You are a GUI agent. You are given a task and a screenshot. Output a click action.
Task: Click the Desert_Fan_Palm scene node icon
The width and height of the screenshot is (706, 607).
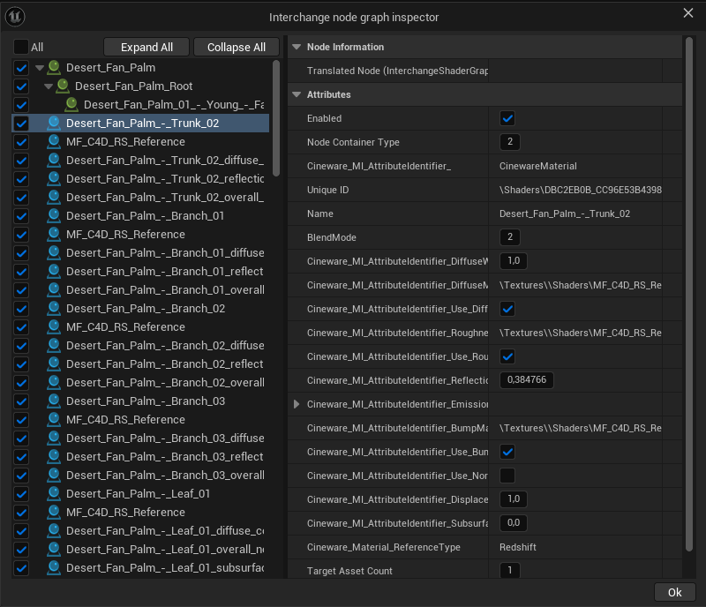54,68
